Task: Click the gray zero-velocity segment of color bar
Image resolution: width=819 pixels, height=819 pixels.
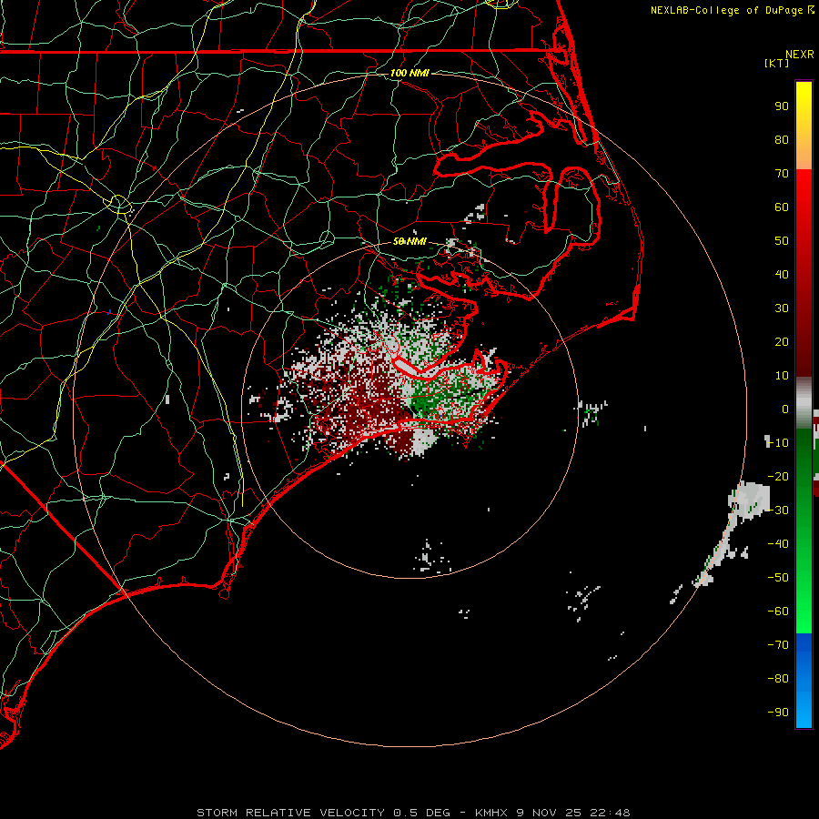Action: [x=804, y=402]
